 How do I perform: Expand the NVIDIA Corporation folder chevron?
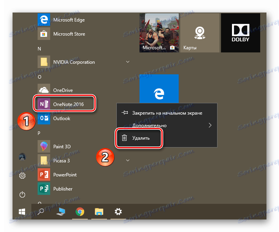click(x=128, y=62)
